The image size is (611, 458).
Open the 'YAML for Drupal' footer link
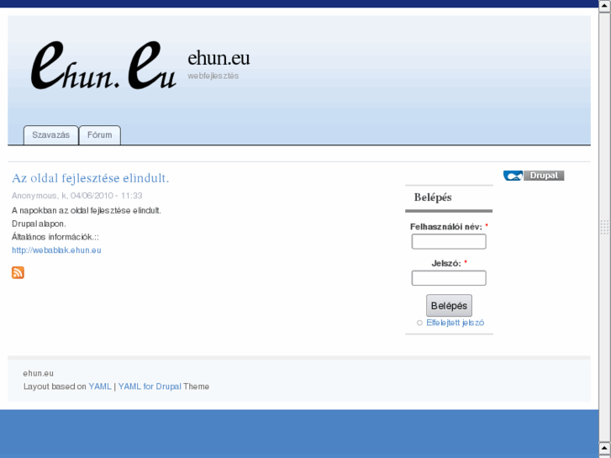pos(150,387)
